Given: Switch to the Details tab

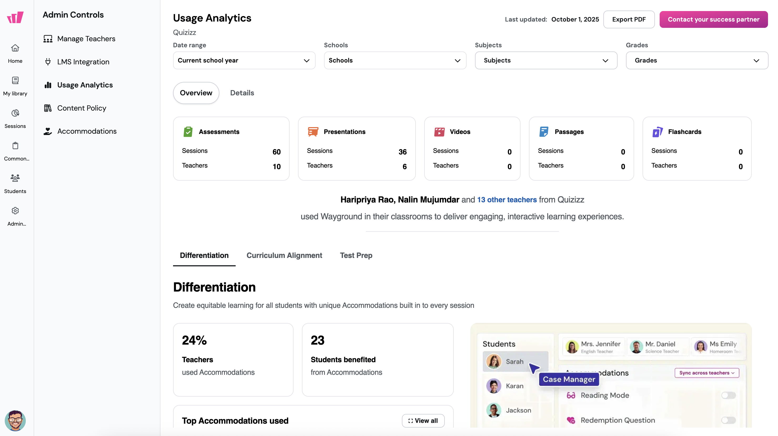Looking at the screenshot, I should [x=242, y=93].
